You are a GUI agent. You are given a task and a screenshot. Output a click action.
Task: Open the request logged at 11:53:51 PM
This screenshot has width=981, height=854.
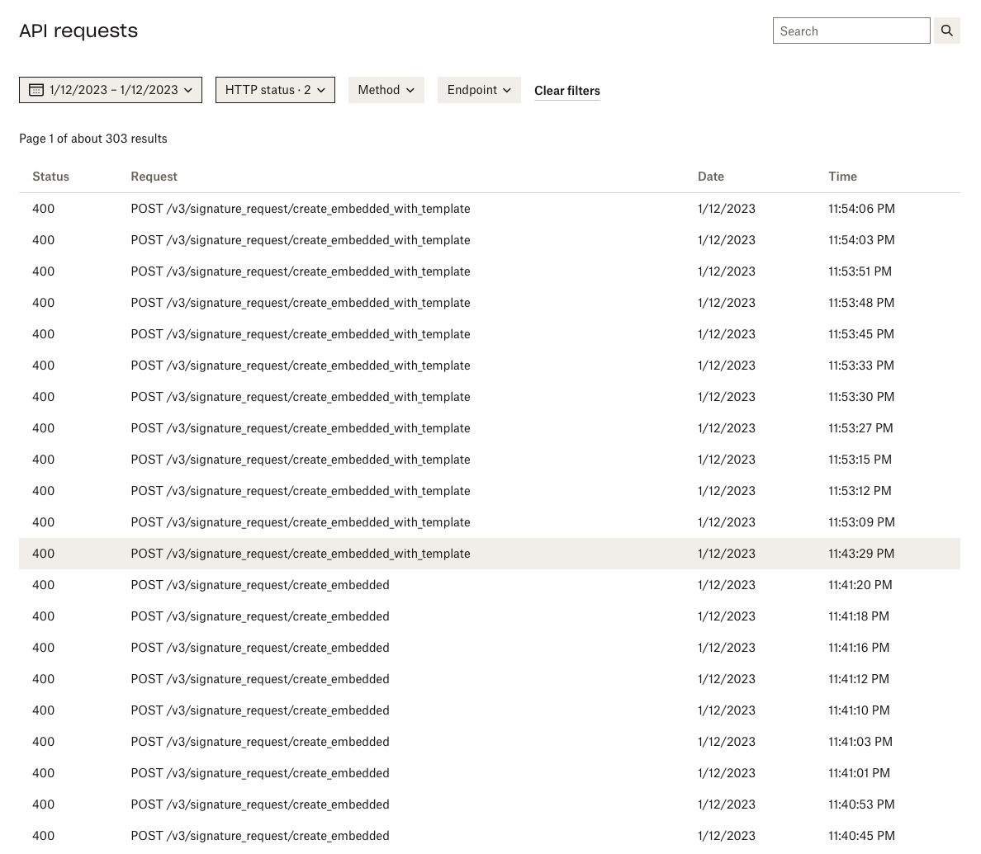tap(300, 271)
